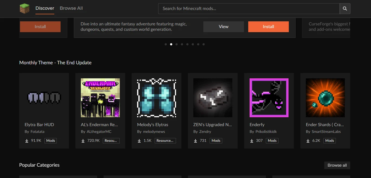Click Resource... tag on Melody's Elytras
The height and width of the screenshot is (178, 371).
[x=165, y=141]
